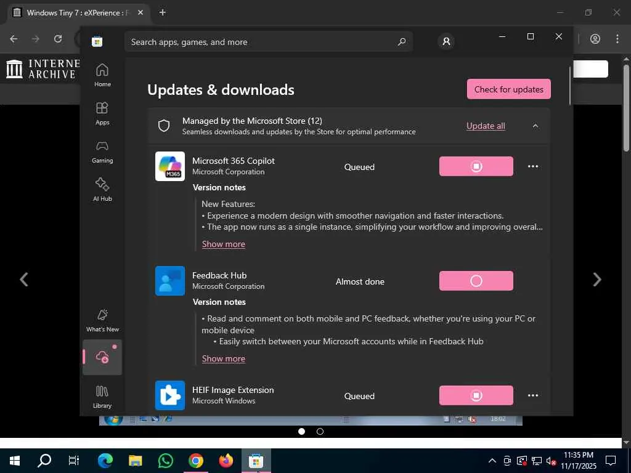This screenshot has width=631, height=473.
Task: Show more Microsoft 365 Copilot version notes
Action: (223, 244)
